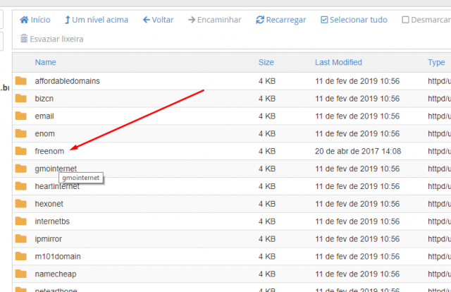Image resolution: width=451 pixels, height=292 pixels.
Task: Click the 4 KB size in freenom row
Action: (267, 151)
